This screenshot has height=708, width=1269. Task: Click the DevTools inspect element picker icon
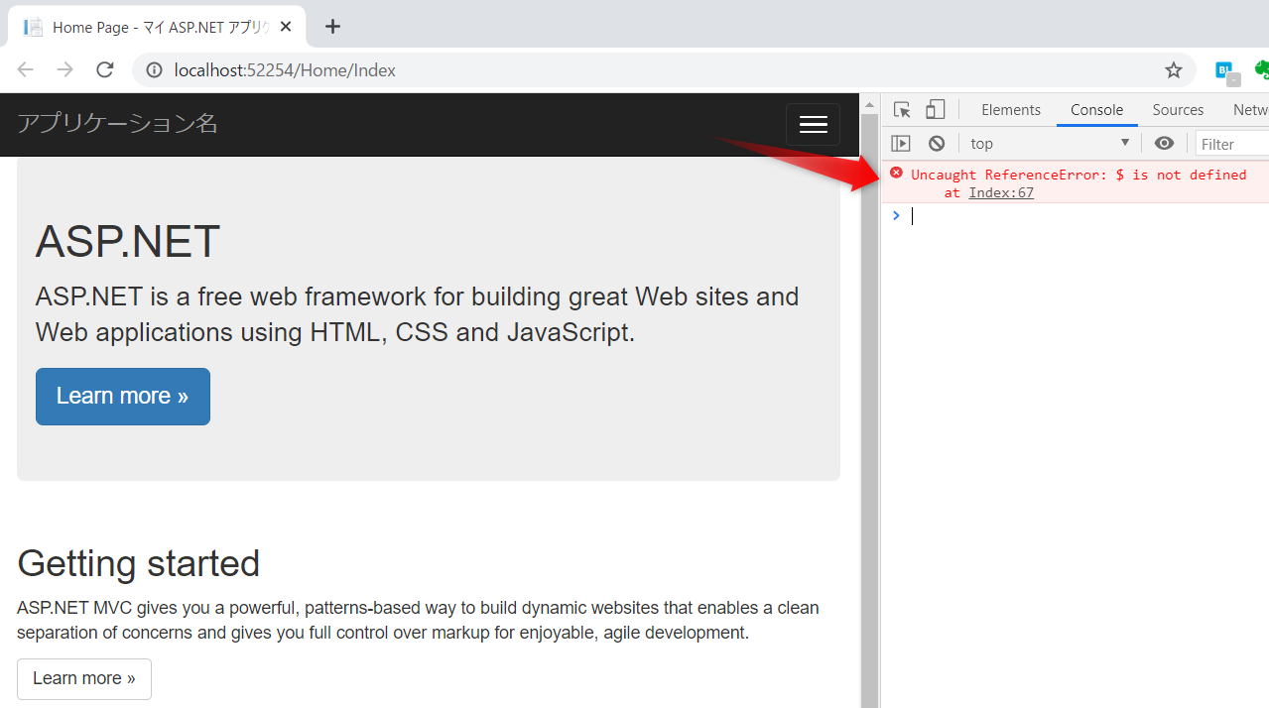(x=902, y=110)
